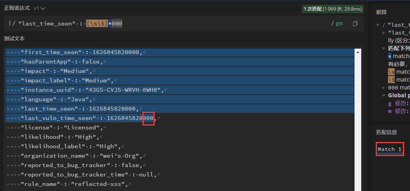Copy the regex with the clipboard icon

355,24
